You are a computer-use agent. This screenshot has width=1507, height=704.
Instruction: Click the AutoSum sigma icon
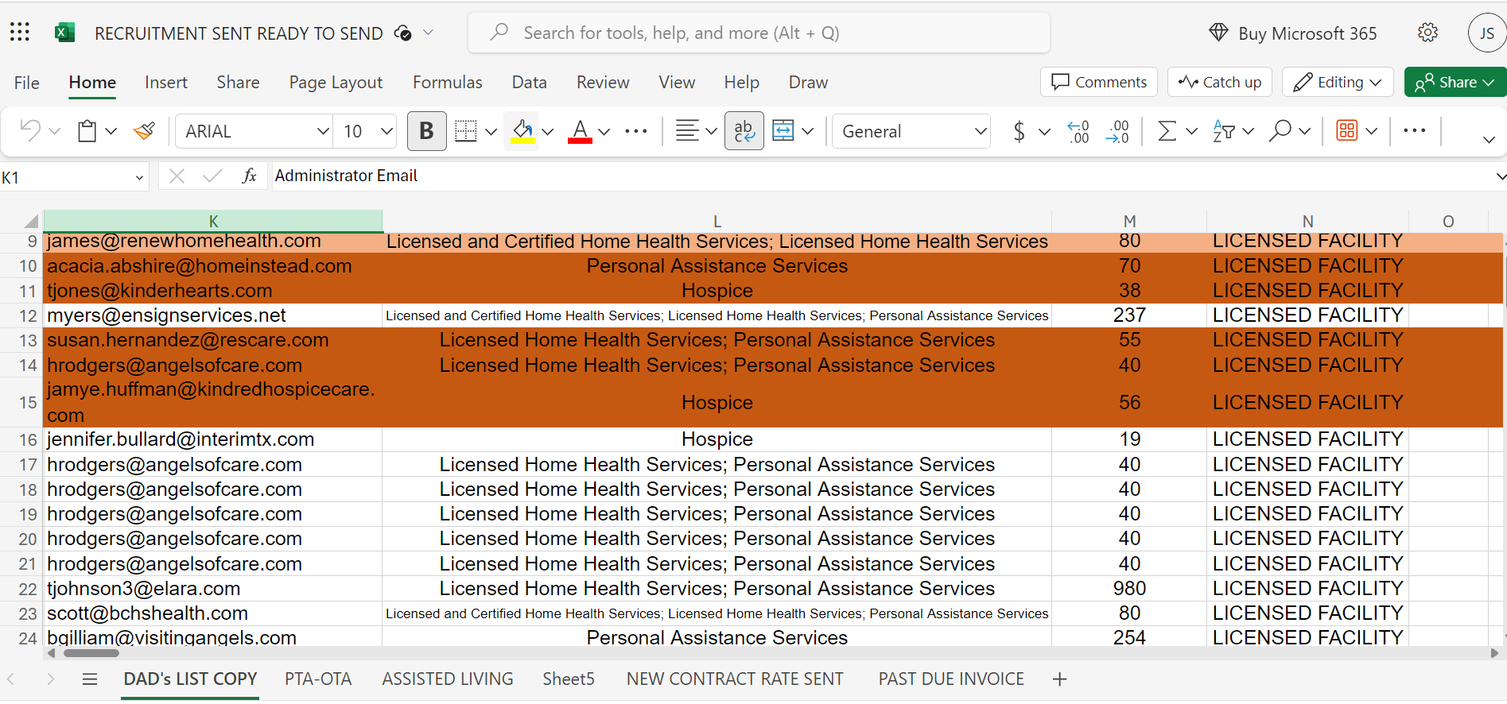click(1167, 131)
